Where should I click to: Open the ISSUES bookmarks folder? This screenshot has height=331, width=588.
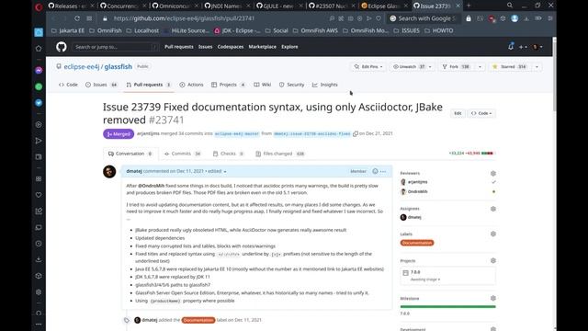pyautogui.click(x=406, y=30)
